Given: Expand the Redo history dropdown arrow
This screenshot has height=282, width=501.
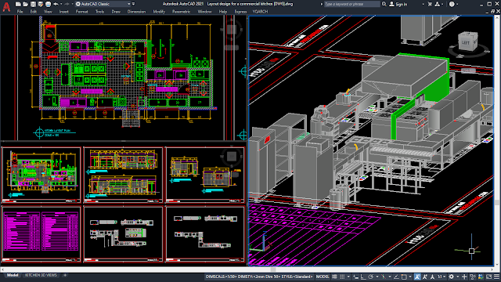Looking at the screenshot, I should pyautogui.click(x=72, y=4).
